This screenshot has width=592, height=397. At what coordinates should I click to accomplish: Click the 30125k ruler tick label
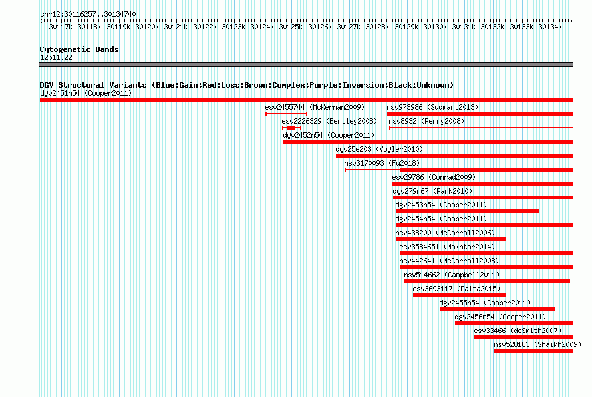pyautogui.click(x=291, y=27)
